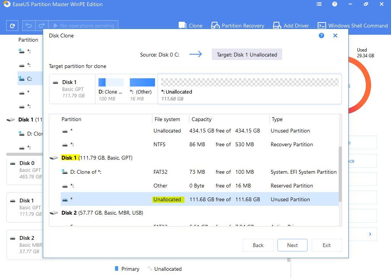Screen dimensions: 391x278
Task: Launch Windows Shell Command
Action: [x=353, y=26]
